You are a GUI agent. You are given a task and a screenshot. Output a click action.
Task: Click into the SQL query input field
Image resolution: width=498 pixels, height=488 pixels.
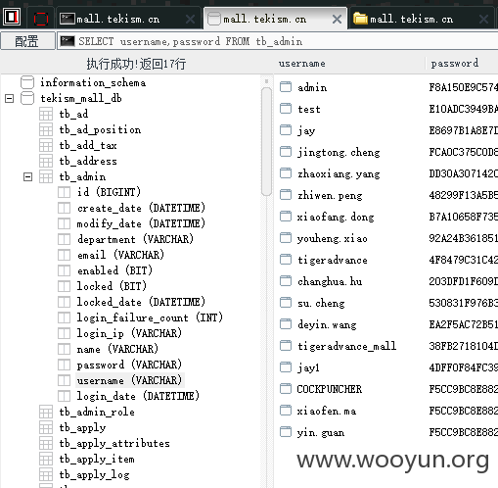pos(278,41)
